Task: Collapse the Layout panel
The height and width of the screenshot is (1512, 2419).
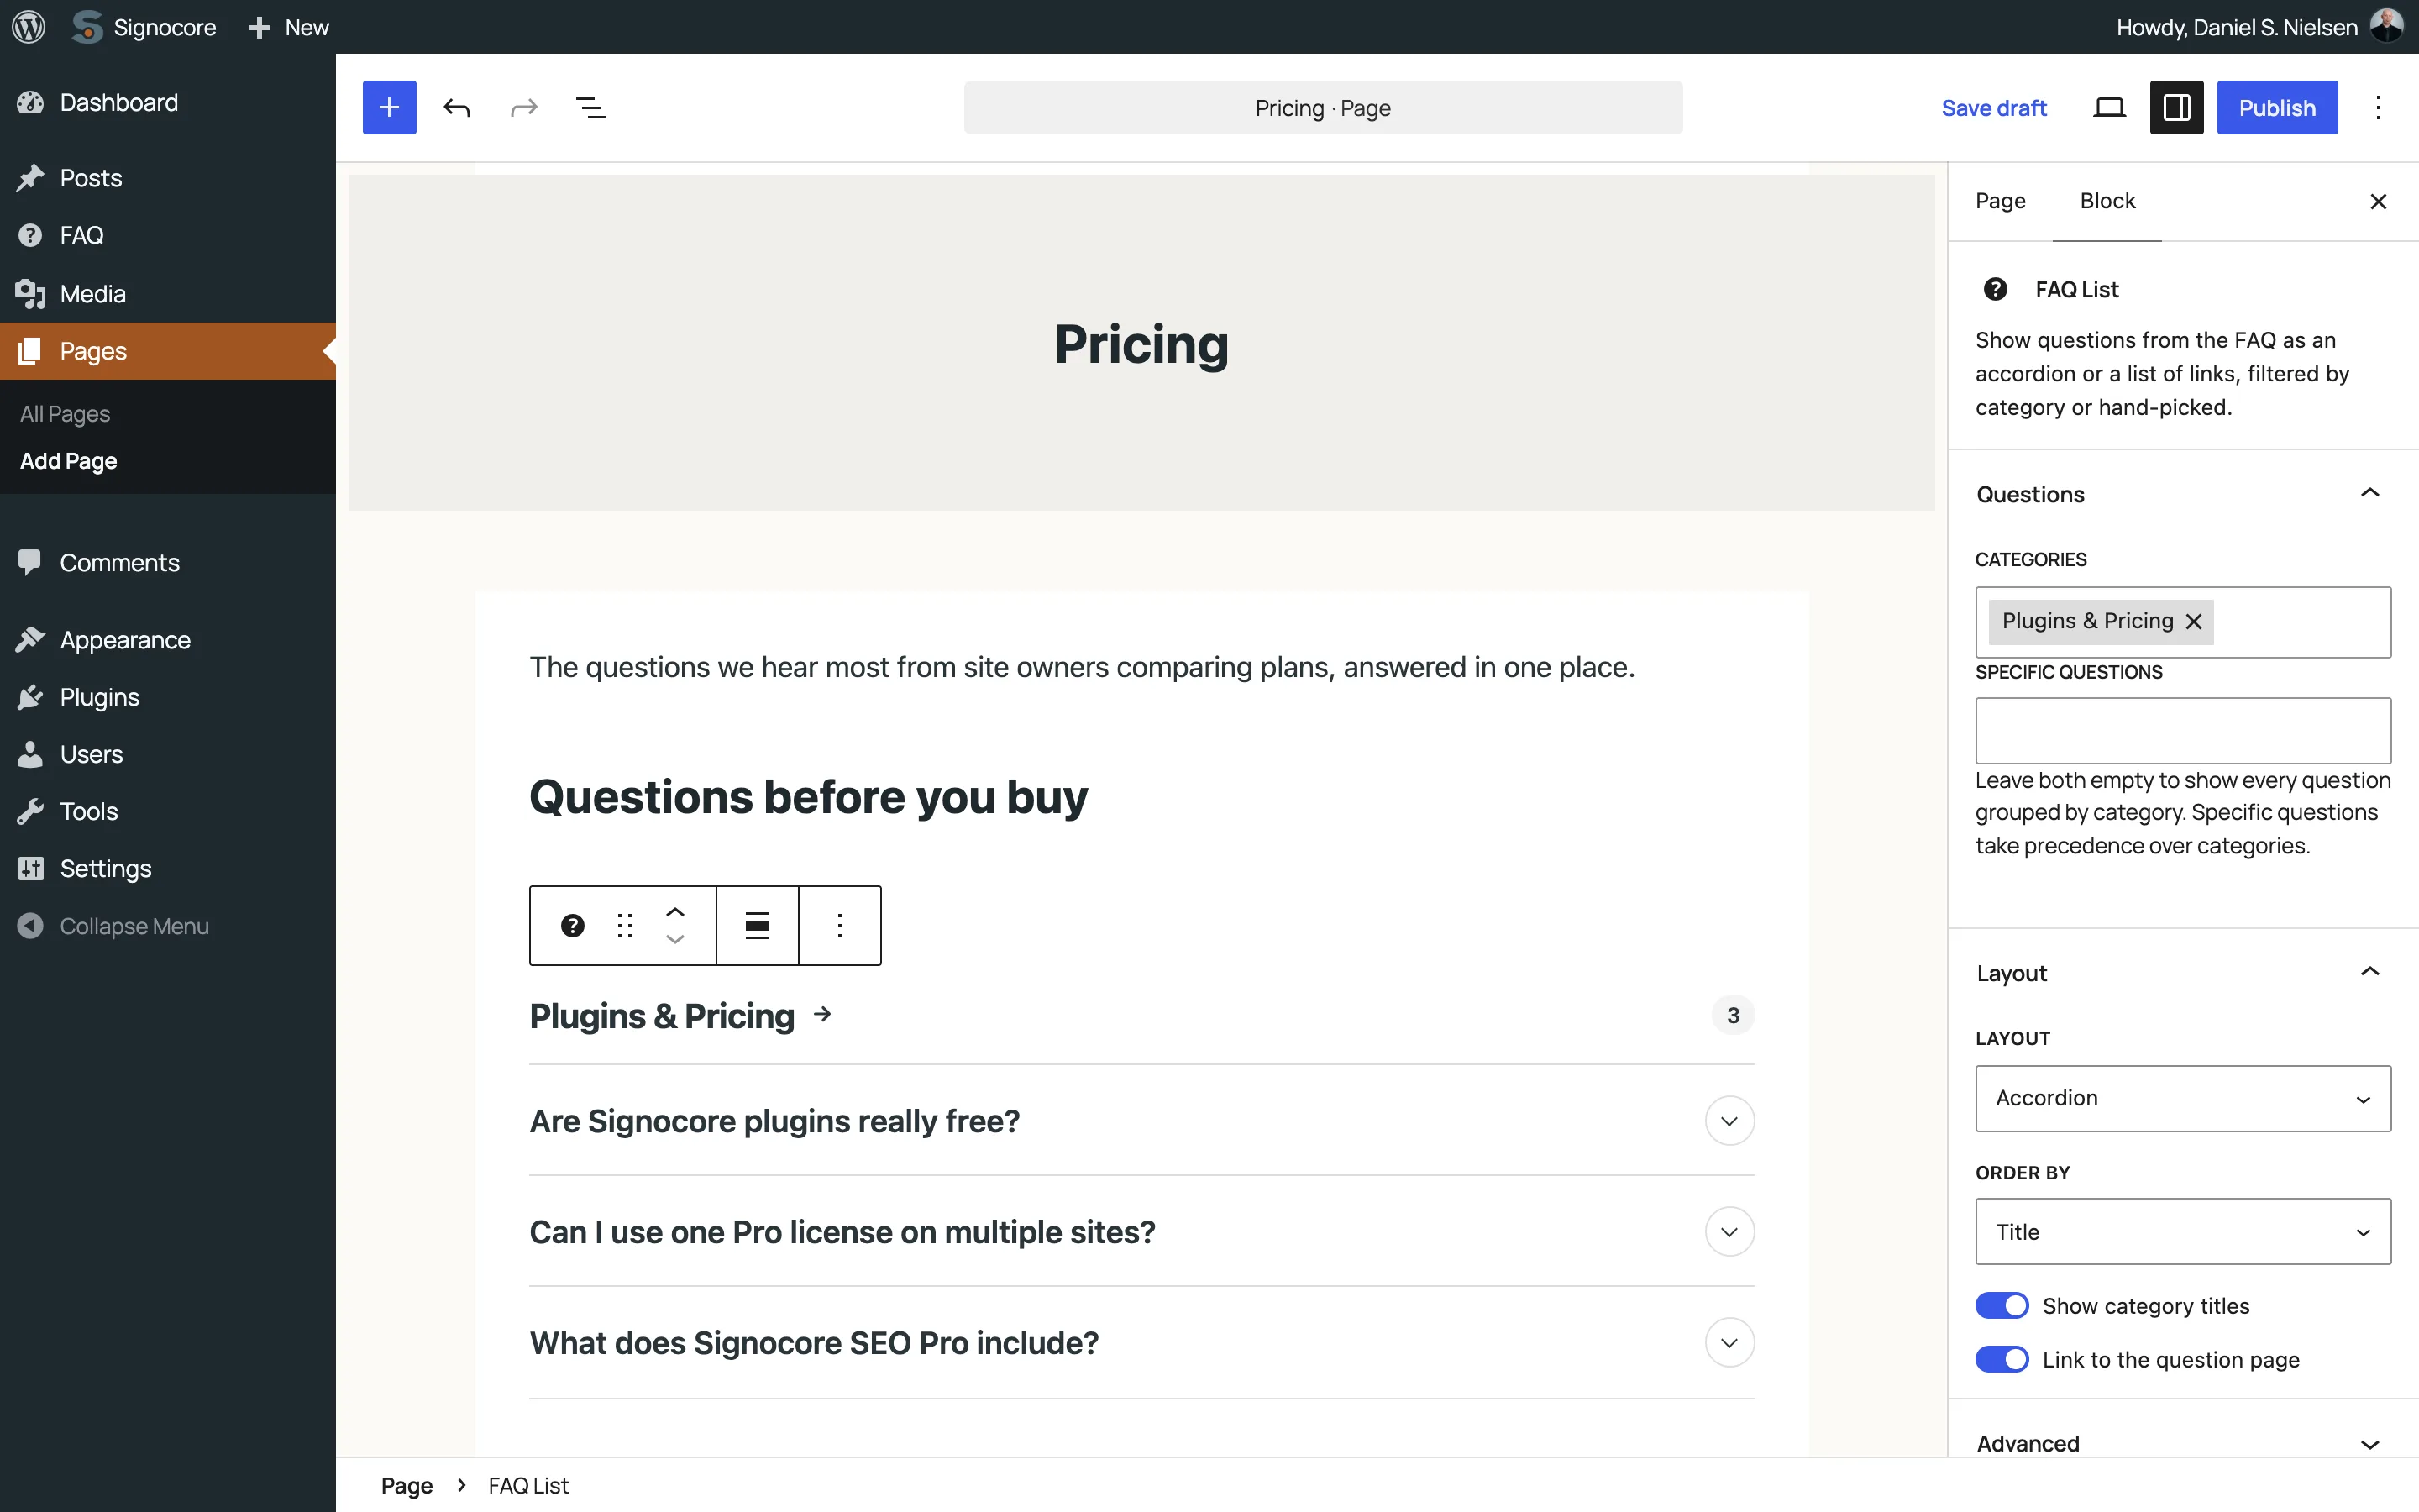Action: pos(2182,973)
